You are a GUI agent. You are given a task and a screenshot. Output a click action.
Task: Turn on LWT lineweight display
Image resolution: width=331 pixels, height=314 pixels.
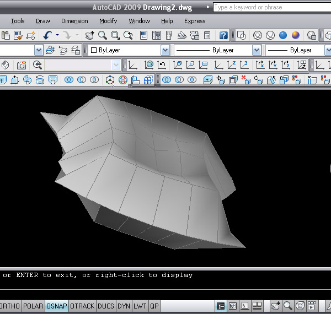[140, 306]
